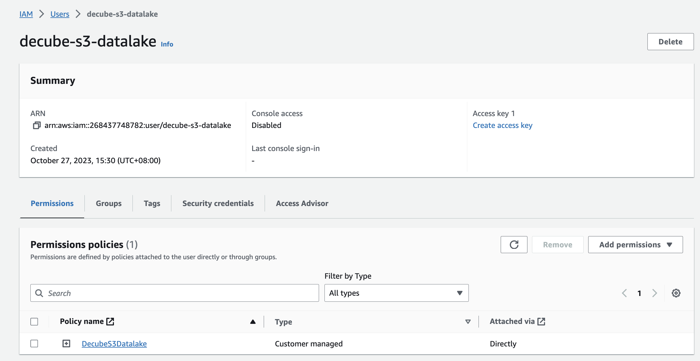Click the Create access key link
The image size is (700, 361).
(503, 125)
